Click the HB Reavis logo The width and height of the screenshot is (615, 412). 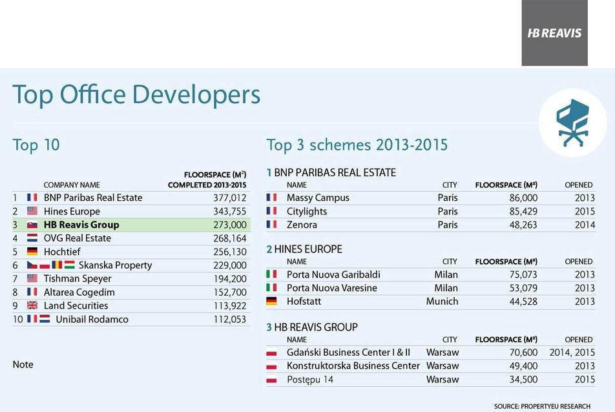(554, 33)
